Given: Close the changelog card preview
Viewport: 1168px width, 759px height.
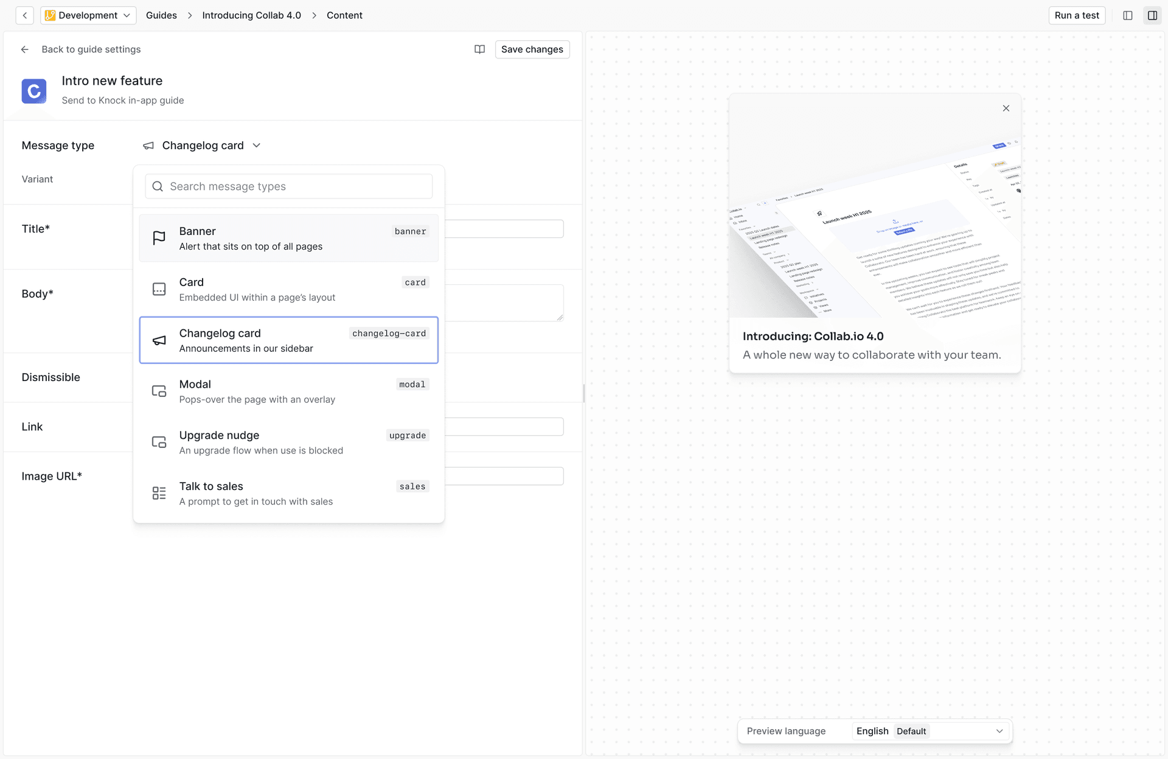Looking at the screenshot, I should 1006,108.
